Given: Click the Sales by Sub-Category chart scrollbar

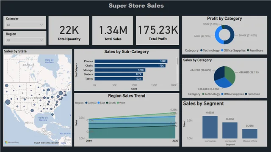Looking at the screenshot, I should tap(177, 61).
